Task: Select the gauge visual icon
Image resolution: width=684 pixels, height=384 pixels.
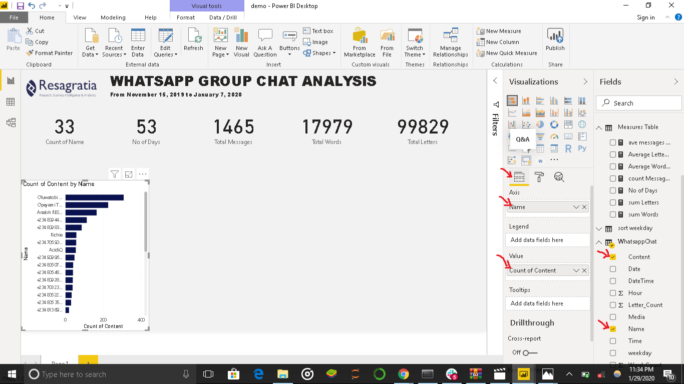Action: click(554, 136)
